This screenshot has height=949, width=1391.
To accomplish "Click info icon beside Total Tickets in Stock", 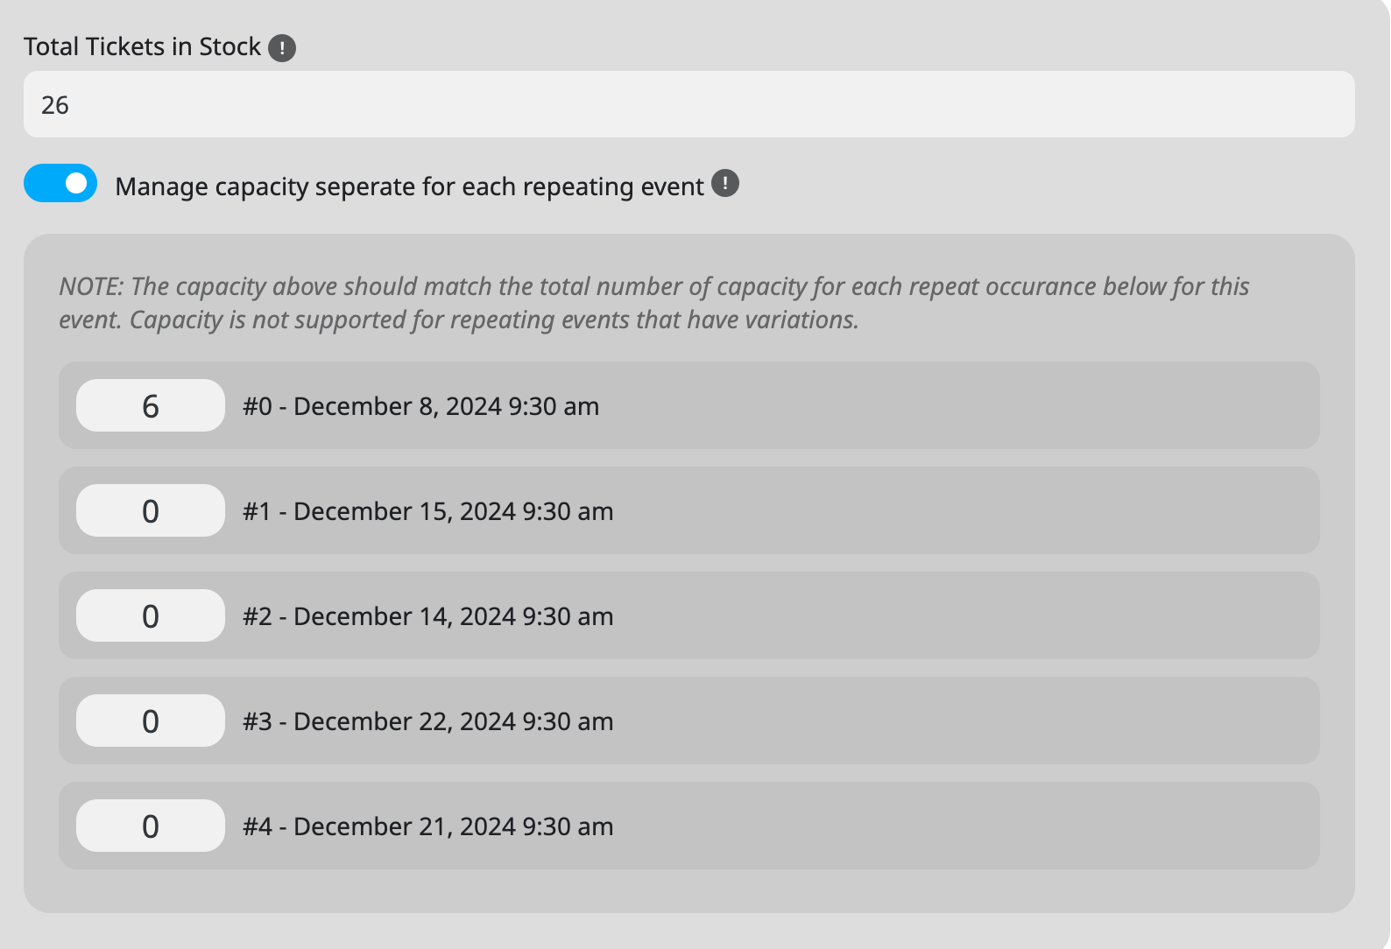I will 282,47.
